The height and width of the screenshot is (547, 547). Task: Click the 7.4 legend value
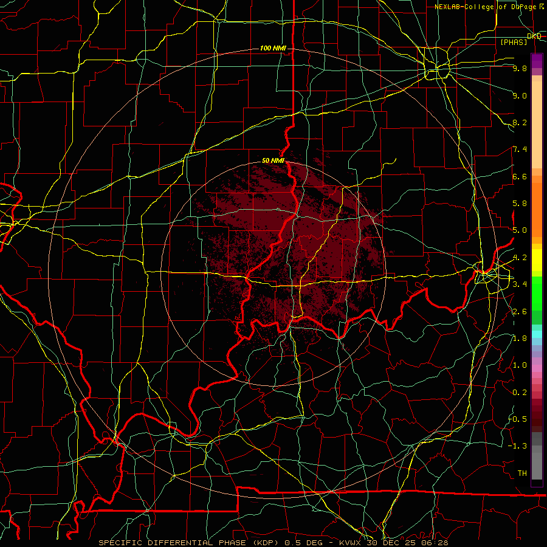pyautogui.click(x=520, y=150)
